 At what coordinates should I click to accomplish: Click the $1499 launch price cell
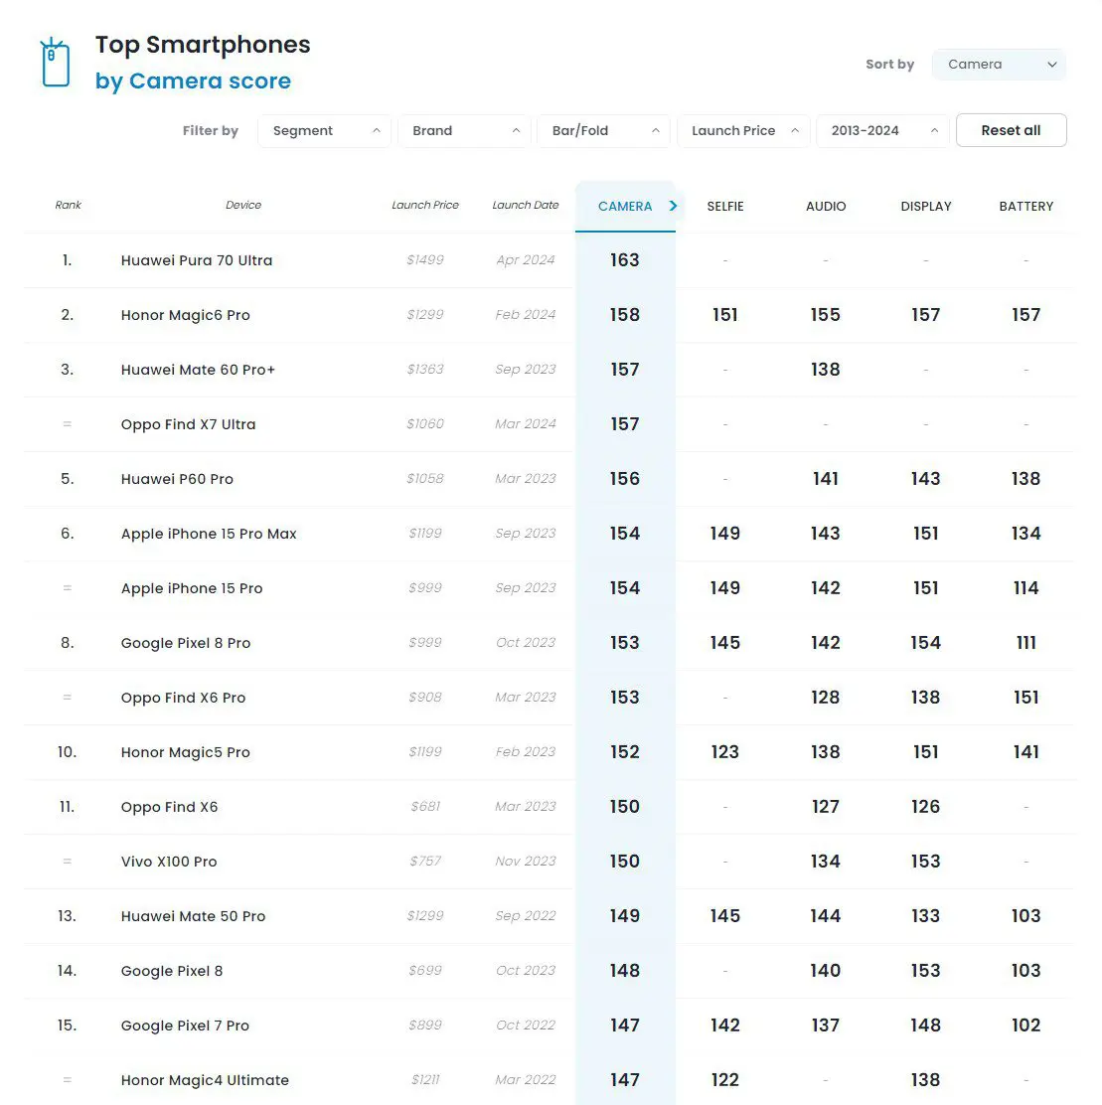(x=425, y=260)
